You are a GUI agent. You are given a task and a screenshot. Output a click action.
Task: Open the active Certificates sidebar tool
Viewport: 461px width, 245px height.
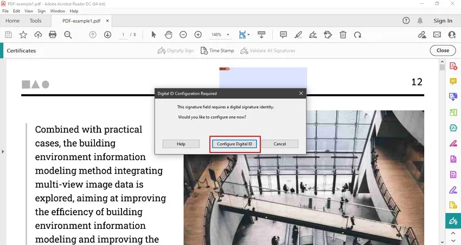coord(453,221)
